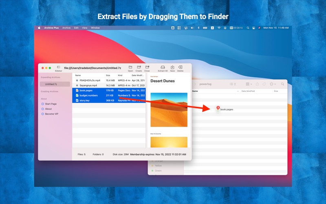Screen dimensions: 326x204
Task: Sort by the Kind column header
Action: point(120,75)
